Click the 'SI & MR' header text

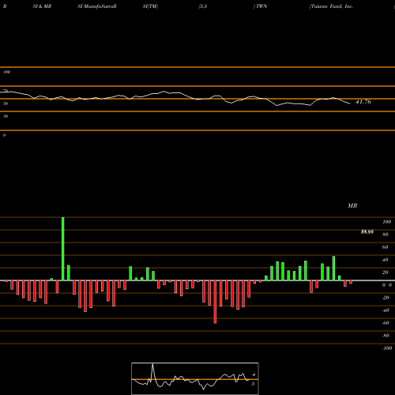[x=42, y=6]
